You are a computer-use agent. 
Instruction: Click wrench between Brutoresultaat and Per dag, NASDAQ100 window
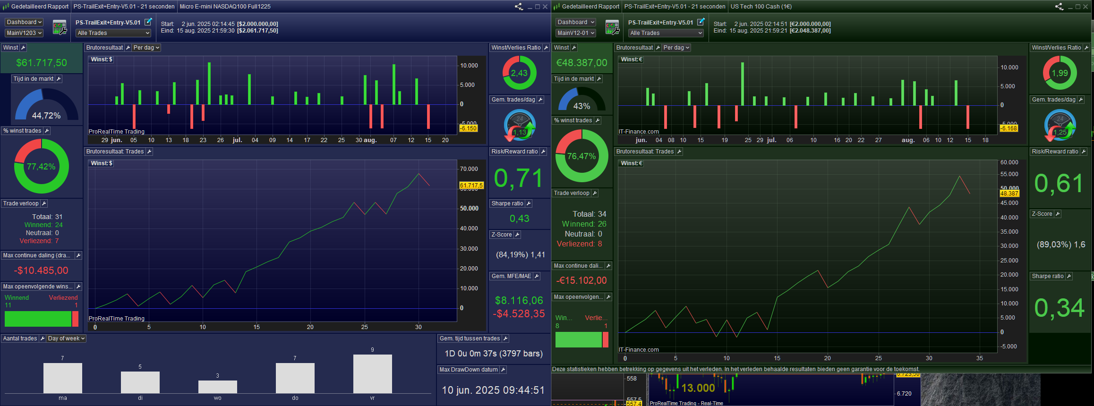click(x=128, y=48)
